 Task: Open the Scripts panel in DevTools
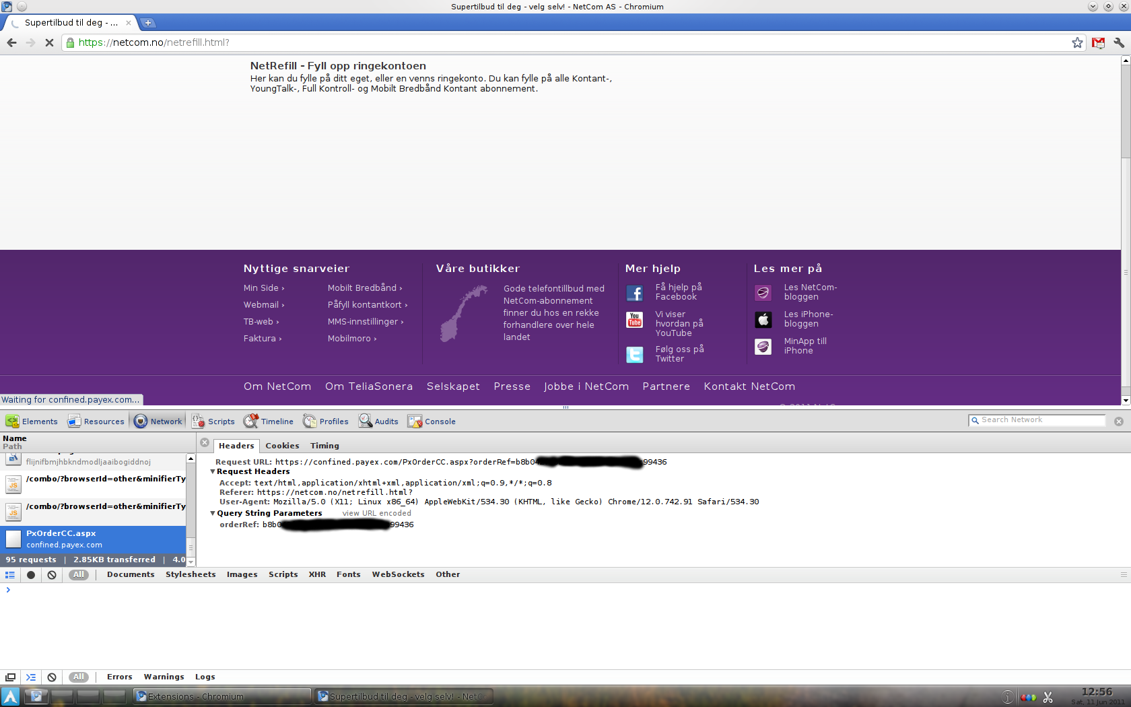pyautogui.click(x=213, y=422)
